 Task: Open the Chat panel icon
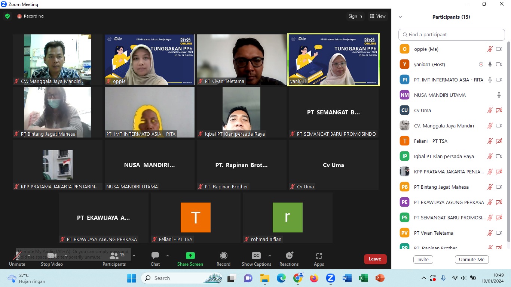pos(155,256)
